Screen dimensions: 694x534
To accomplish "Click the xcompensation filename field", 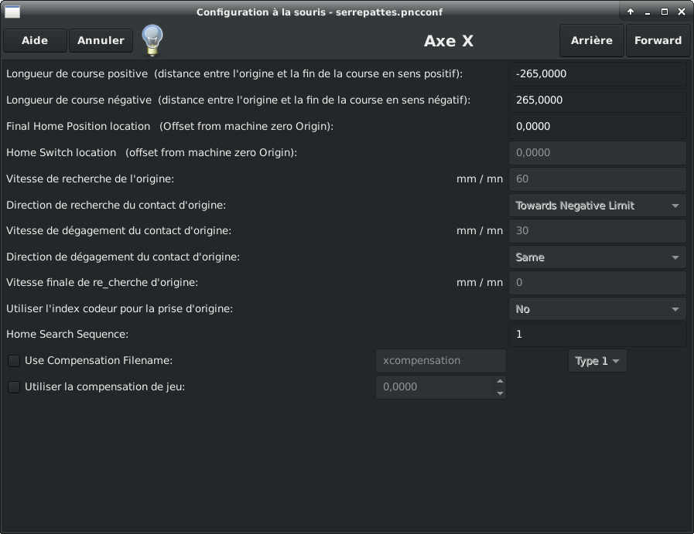I will [441, 361].
